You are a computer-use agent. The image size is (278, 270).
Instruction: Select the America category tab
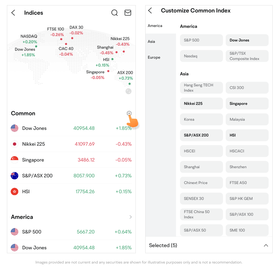[x=155, y=26]
